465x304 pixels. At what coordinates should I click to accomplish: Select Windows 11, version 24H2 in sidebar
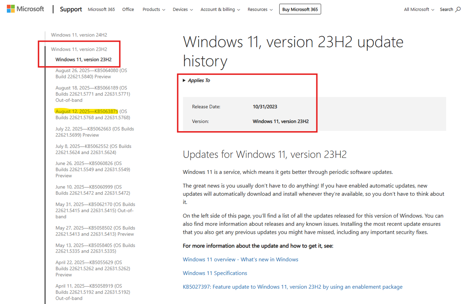tap(79, 35)
